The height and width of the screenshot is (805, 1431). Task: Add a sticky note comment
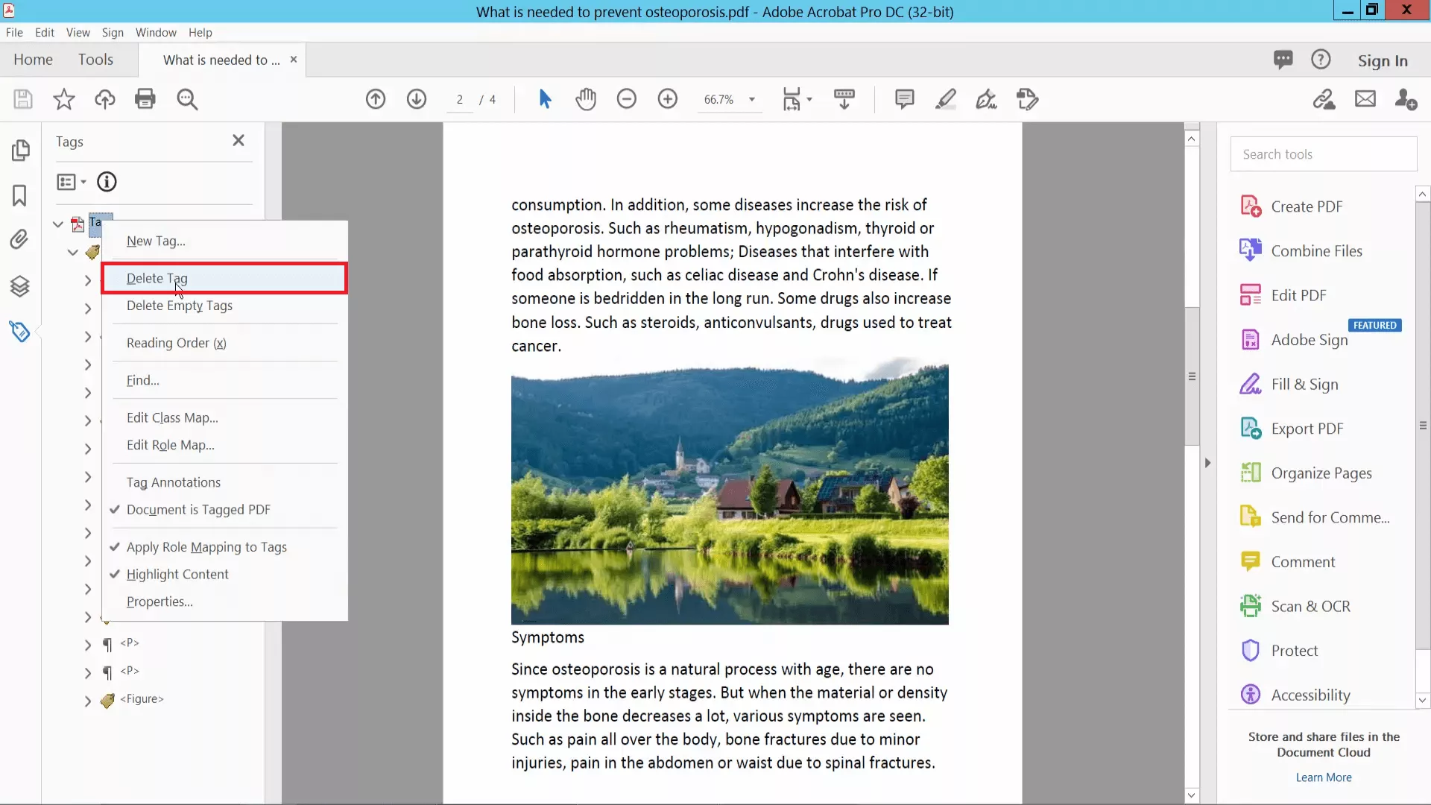pos(904,99)
